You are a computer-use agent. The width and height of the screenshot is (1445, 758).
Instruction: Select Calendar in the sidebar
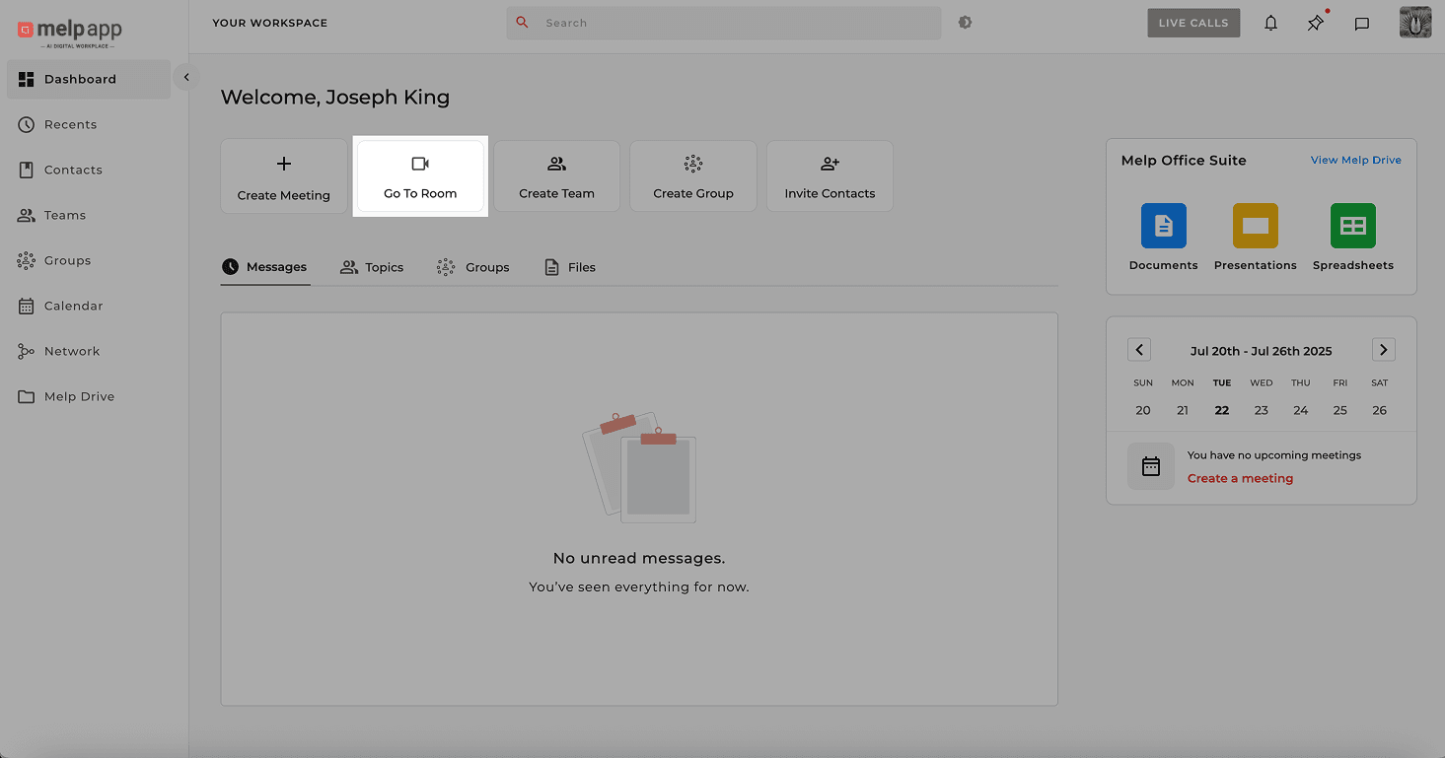point(73,306)
